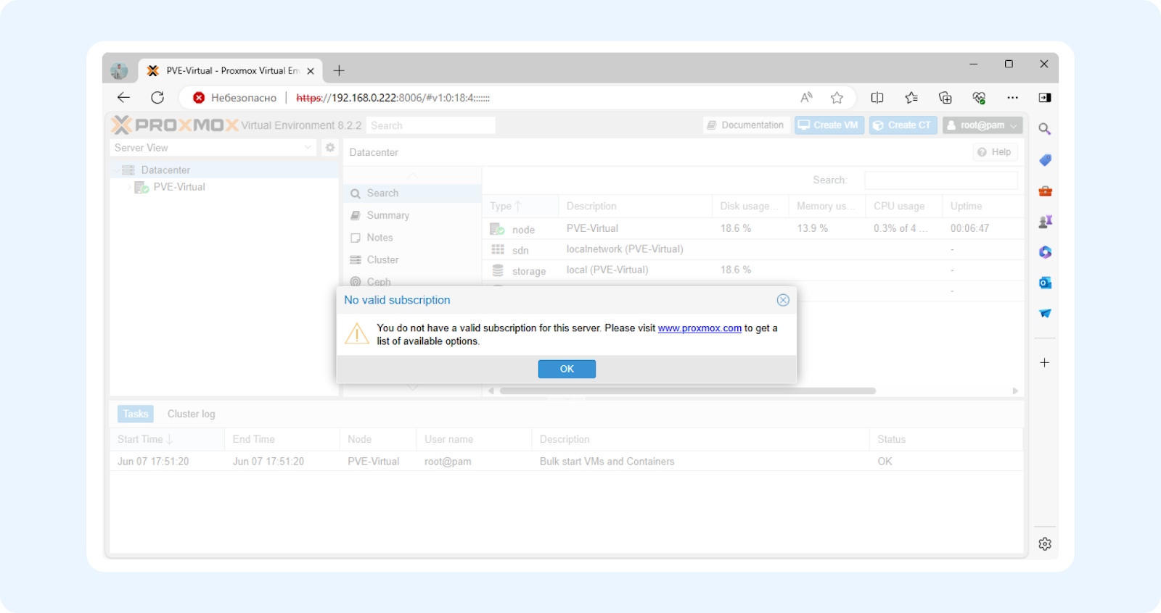Image resolution: width=1161 pixels, height=613 pixels.
Task: Open a new browser tab
Action: [339, 70]
